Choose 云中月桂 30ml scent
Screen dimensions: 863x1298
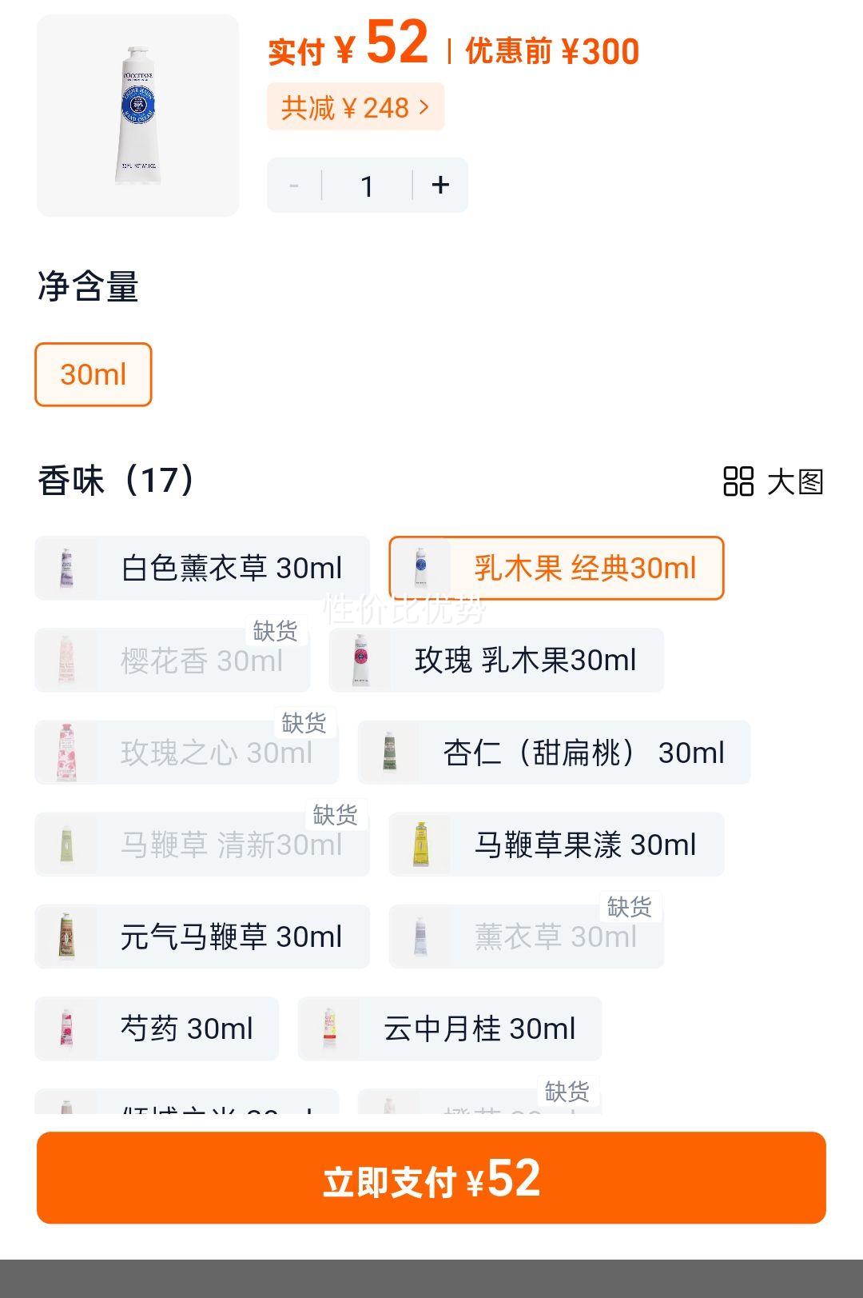click(x=450, y=1028)
